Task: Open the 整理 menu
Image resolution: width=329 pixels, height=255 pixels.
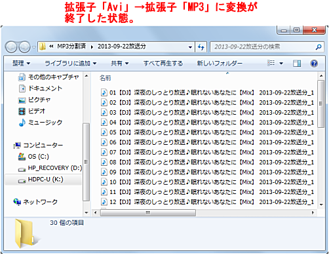Action: click(21, 64)
